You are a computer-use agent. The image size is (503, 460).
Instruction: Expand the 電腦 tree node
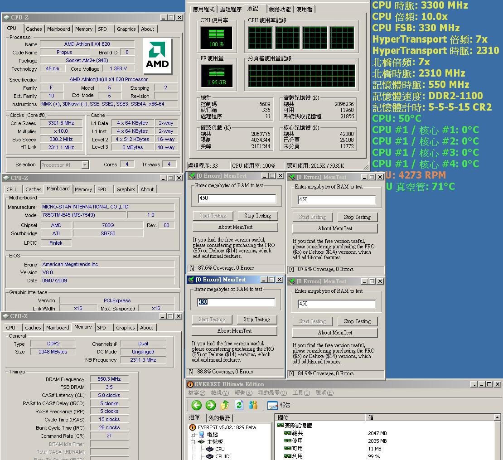[x=193, y=434]
